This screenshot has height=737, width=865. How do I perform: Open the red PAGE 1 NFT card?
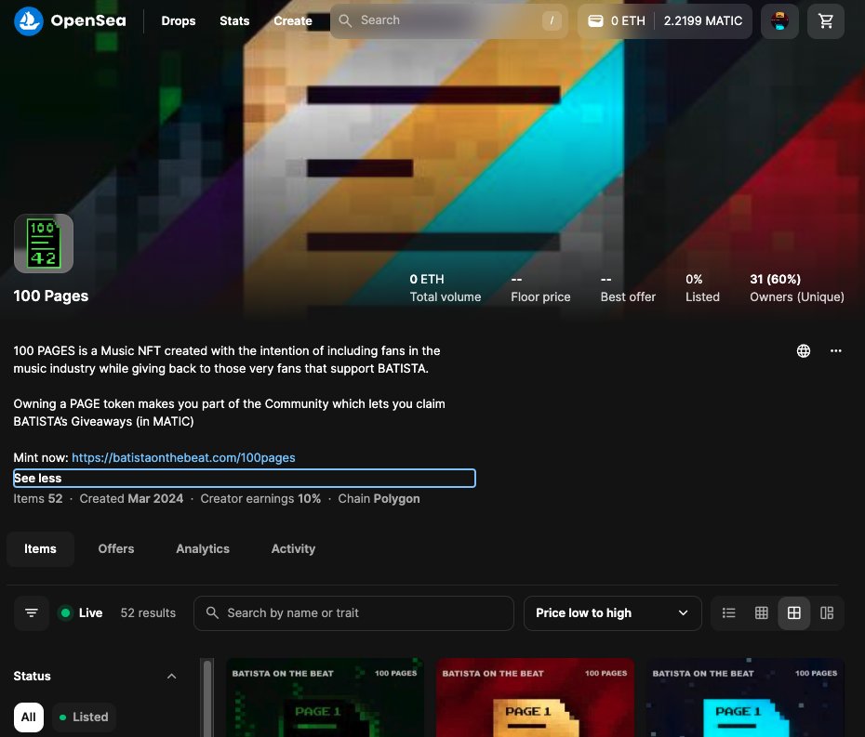(x=535, y=697)
